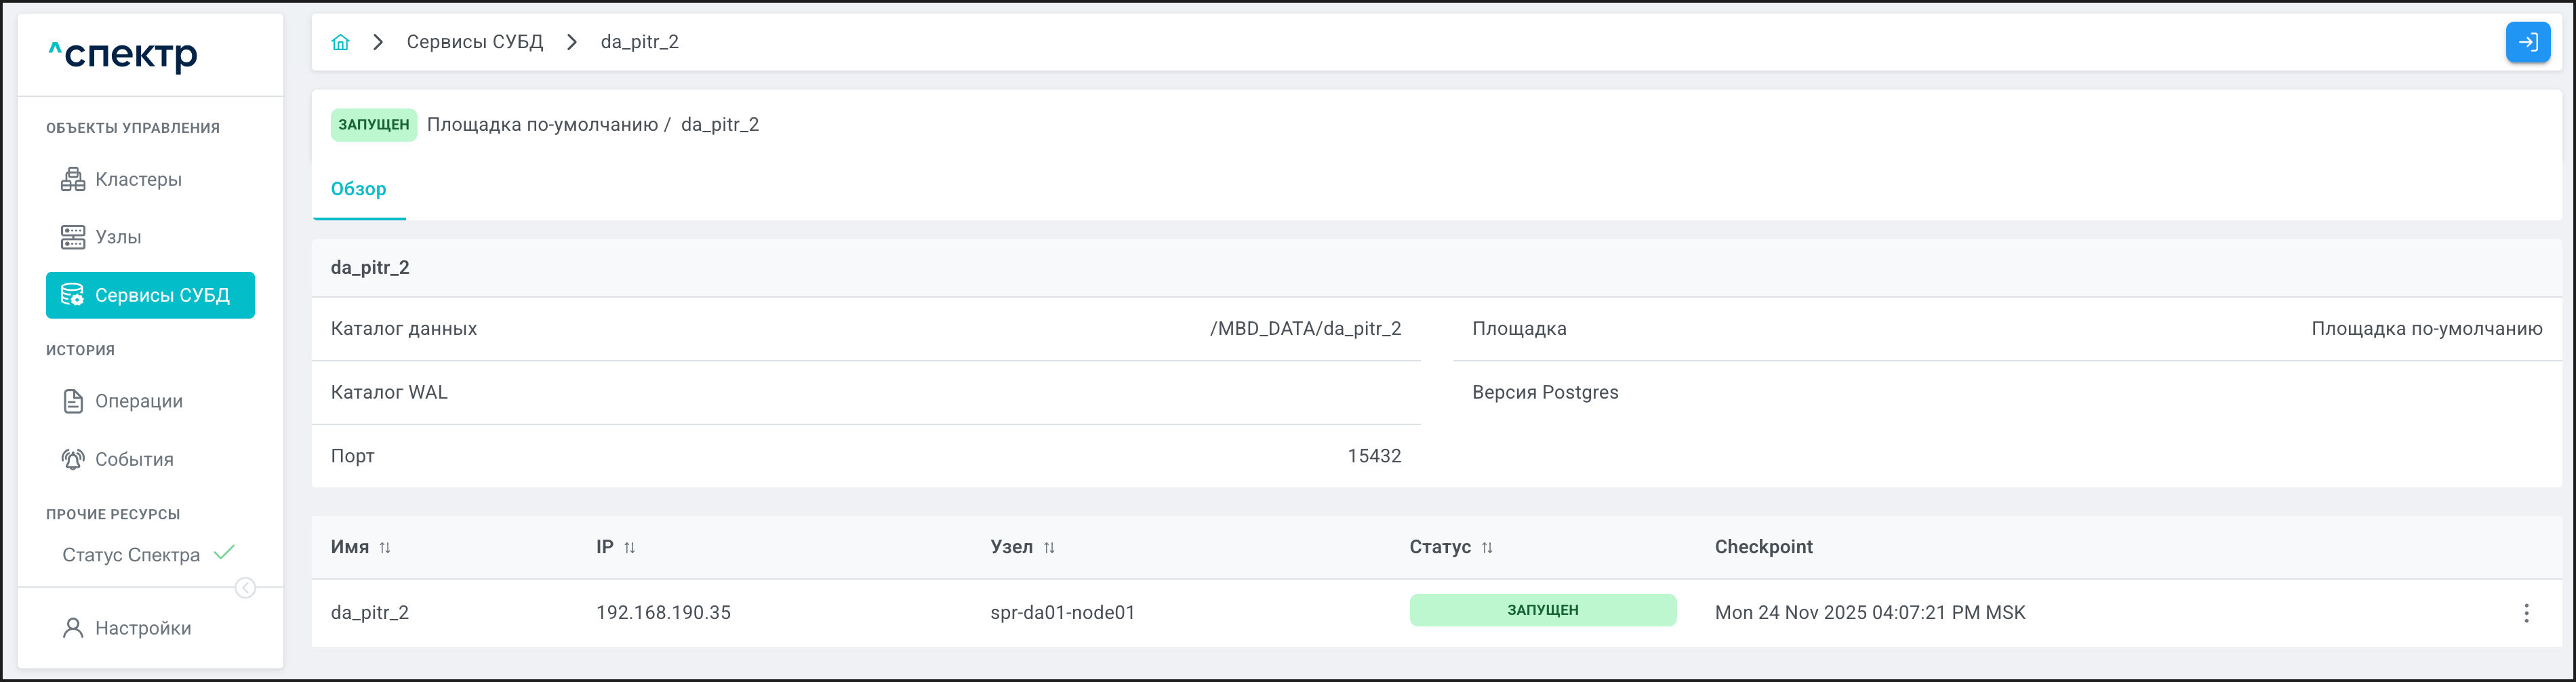Click the Кластеры cluster icon
The image size is (2576, 682).
[x=73, y=180]
